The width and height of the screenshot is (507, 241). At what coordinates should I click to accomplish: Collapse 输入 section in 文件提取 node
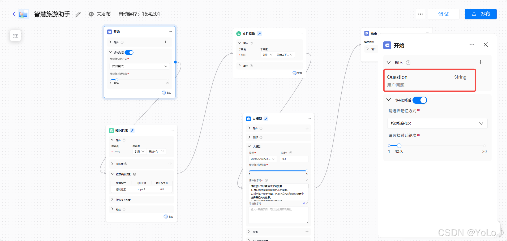click(x=239, y=43)
